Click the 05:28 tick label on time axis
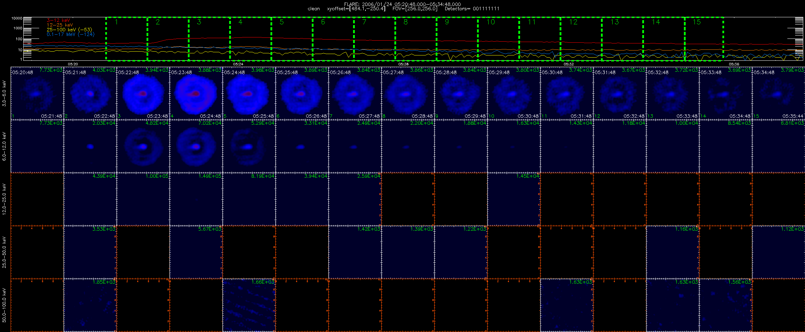The image size is (805, 332). (x=403, y=64)
